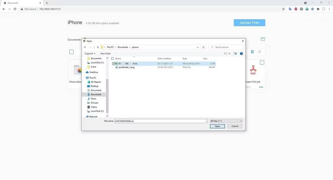Click sidebar scrollbar up arrow

point(107,58)
